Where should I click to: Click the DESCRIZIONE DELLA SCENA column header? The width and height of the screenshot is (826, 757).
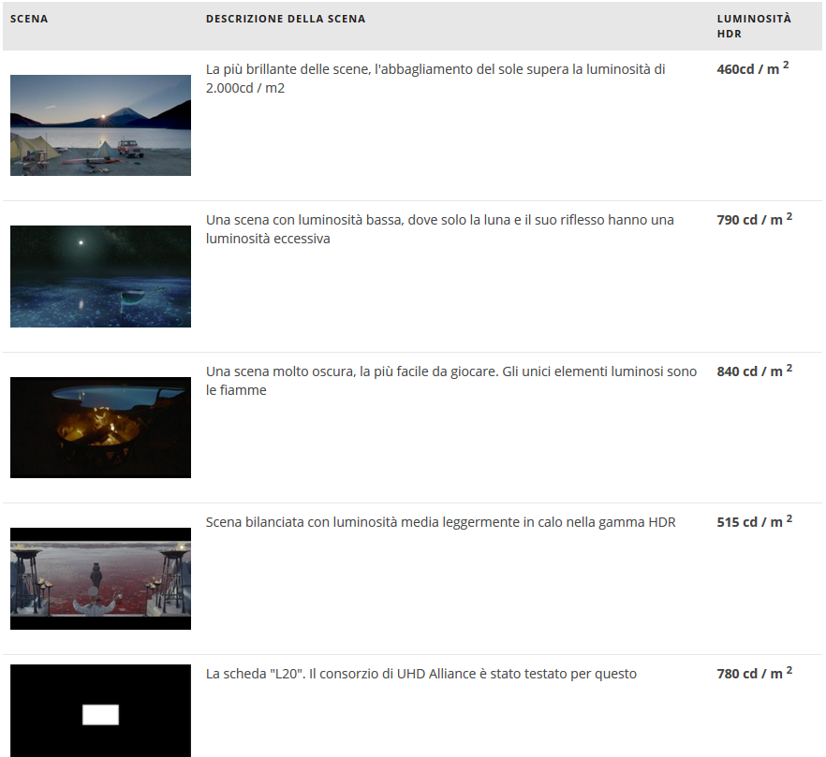point(286,19)
